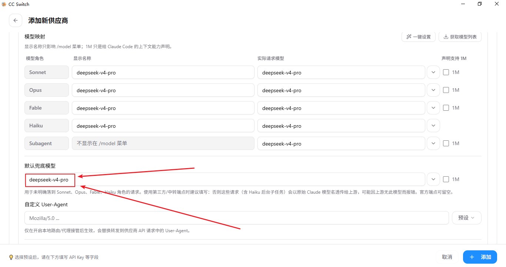Click the Fable display name field
Screen dimensions: 506x267
163,108
